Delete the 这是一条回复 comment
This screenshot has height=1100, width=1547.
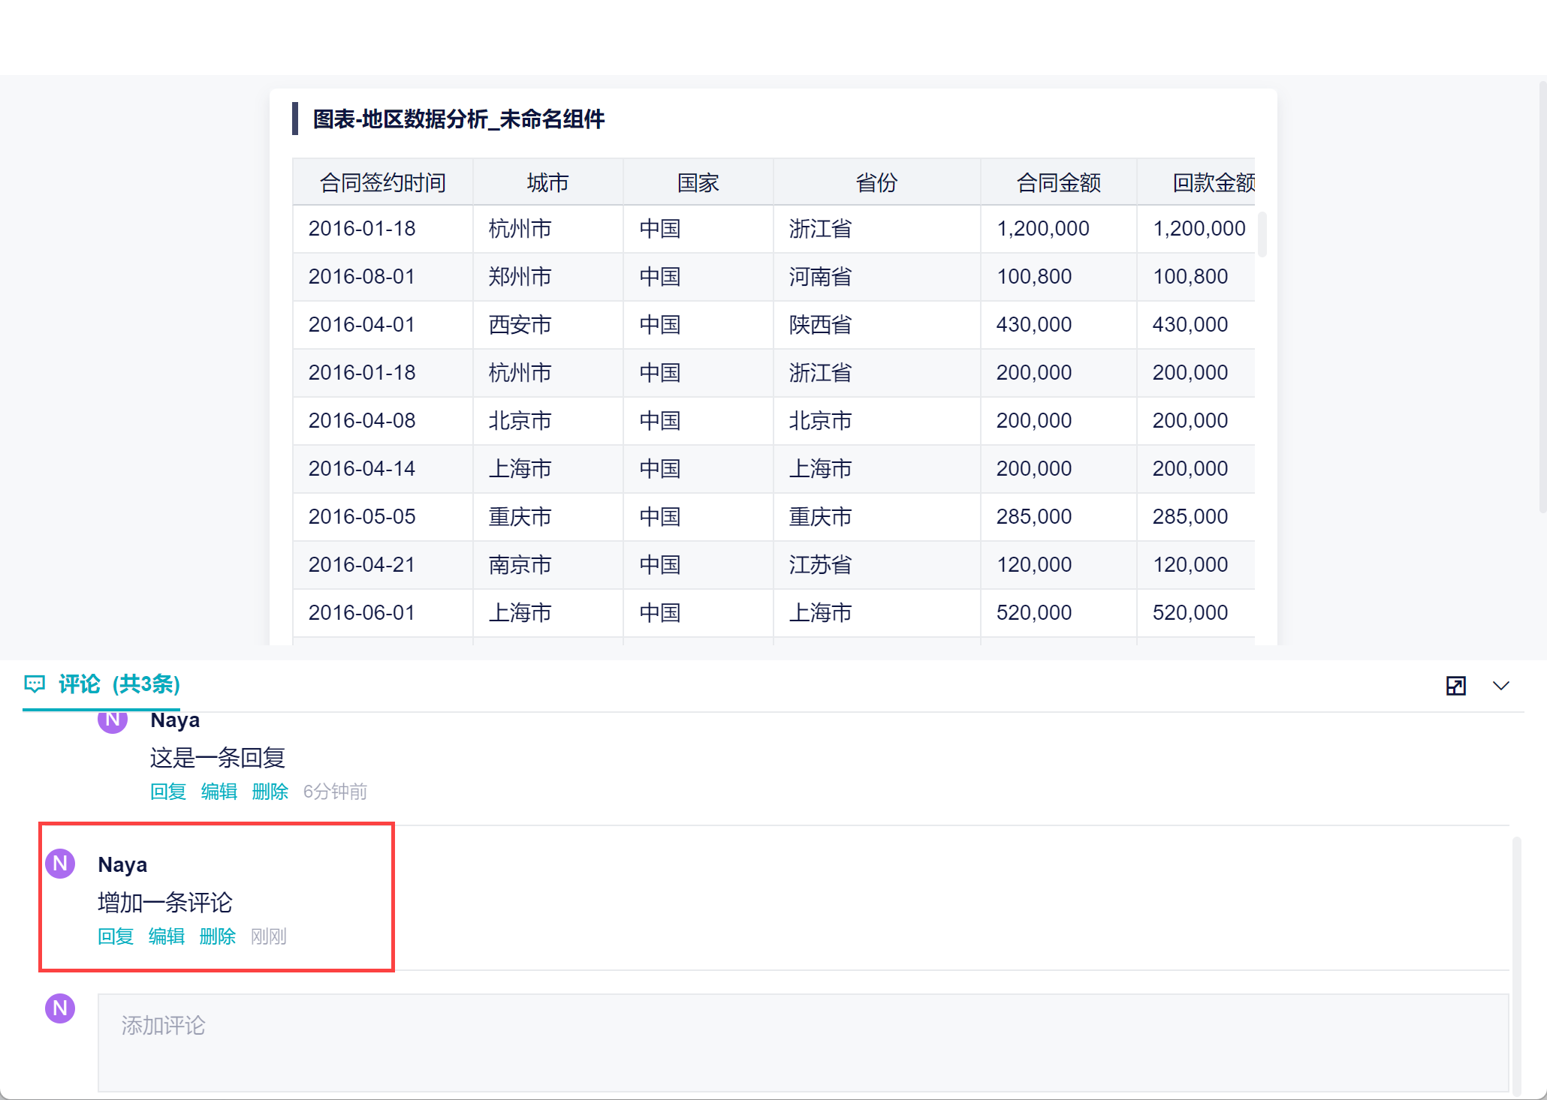[x=270, y=792]
